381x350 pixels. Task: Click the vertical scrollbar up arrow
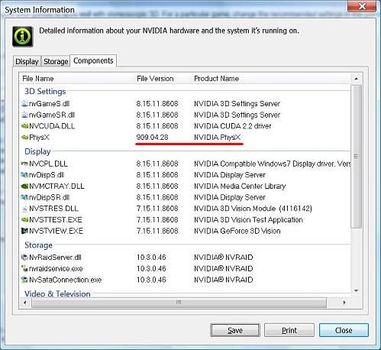pyautogui.click(x=357, y=79)
